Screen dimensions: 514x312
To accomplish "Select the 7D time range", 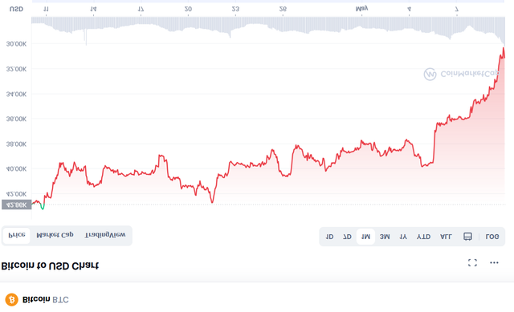I will [347, 237].
